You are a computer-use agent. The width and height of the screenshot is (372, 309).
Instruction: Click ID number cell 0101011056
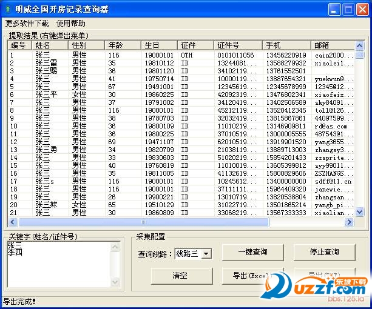coord(235,55)
